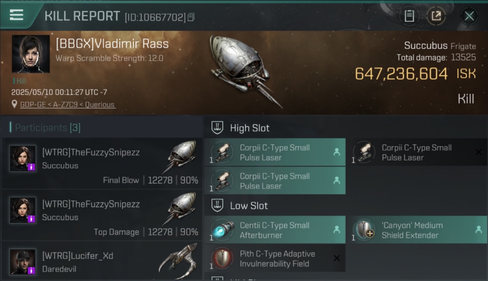This screenshot has width=488, height=281.
Task: Open Lucifer_Xd Daredevil participant entry
Action: 102,261
